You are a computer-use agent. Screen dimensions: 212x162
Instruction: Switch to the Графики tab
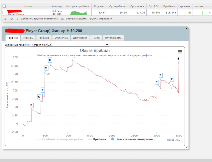(13, 38)
